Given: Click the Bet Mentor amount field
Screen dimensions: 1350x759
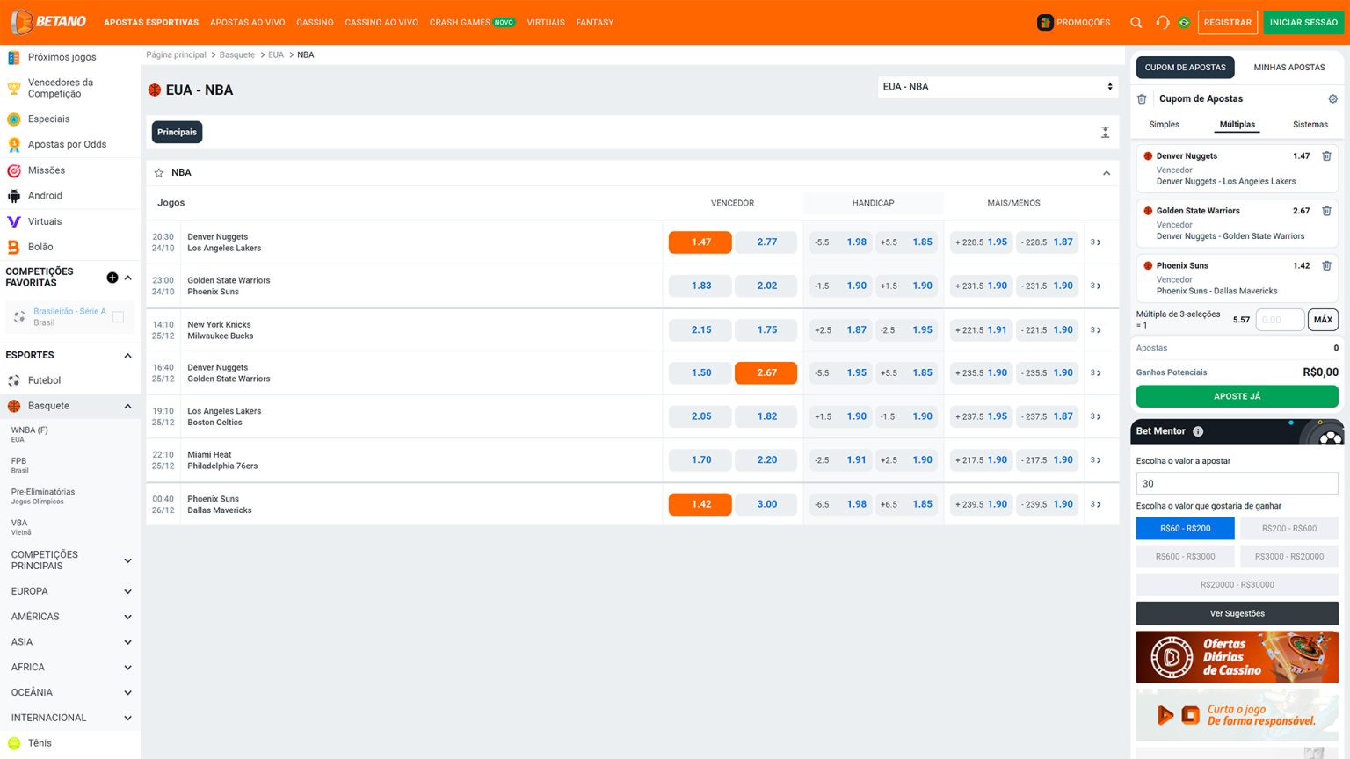Looking at the screenshot, I should 1237,483.
